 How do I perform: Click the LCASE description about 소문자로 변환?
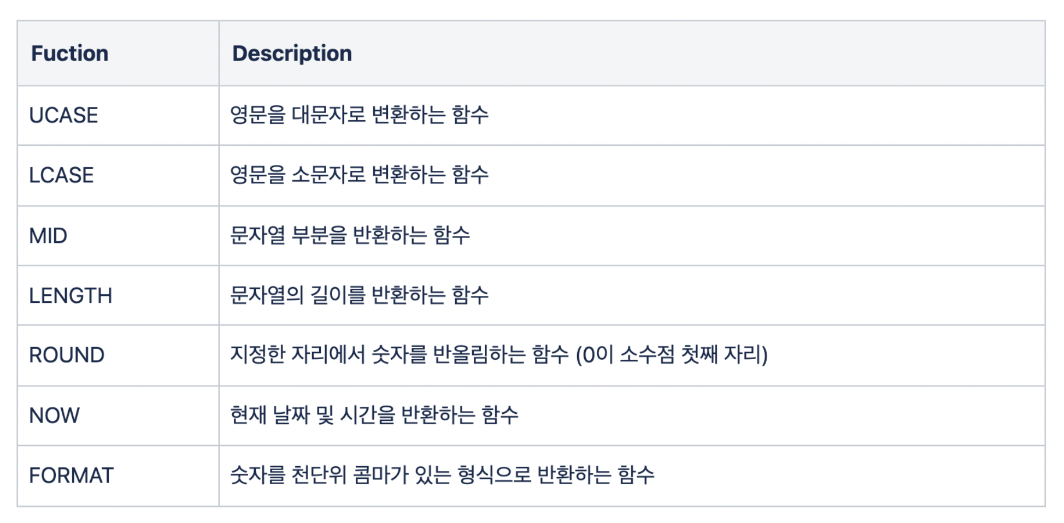point(359,175)
